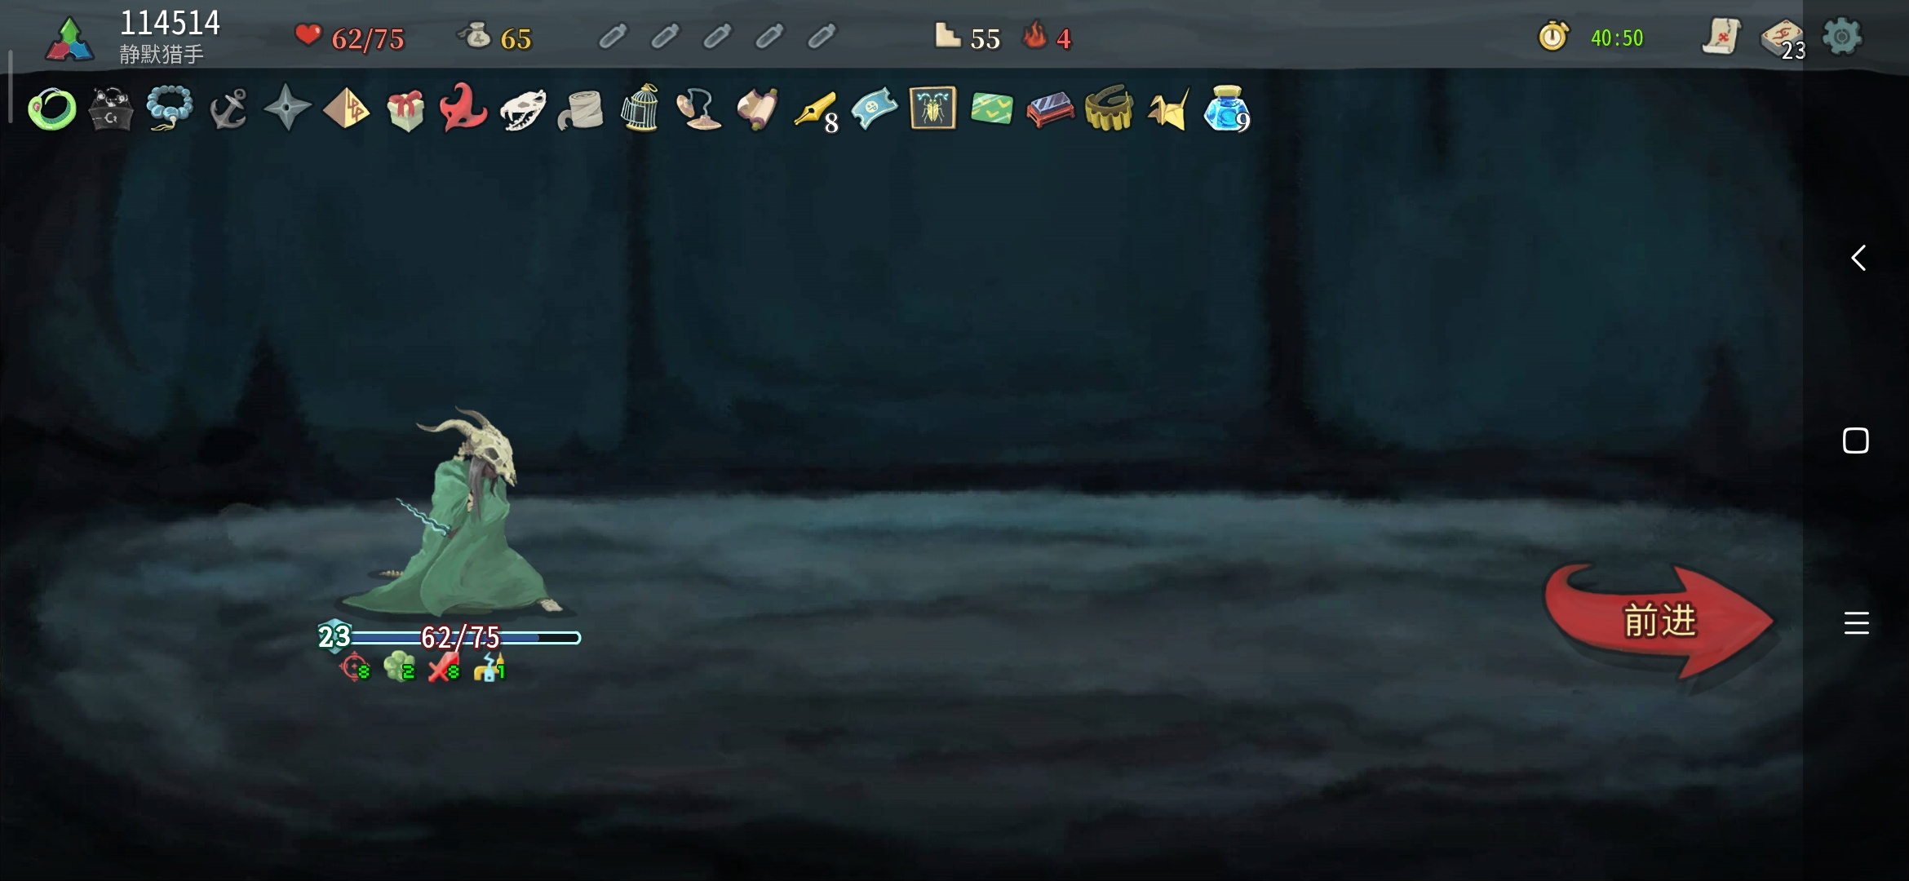This screenshot has width=1909, height=881.
Task: View the gift box relic
Action: (x=405, y=110)
